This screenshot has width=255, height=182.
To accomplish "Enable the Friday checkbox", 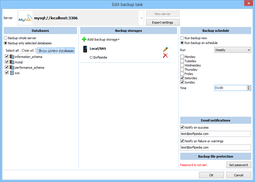I will (182, 74).
